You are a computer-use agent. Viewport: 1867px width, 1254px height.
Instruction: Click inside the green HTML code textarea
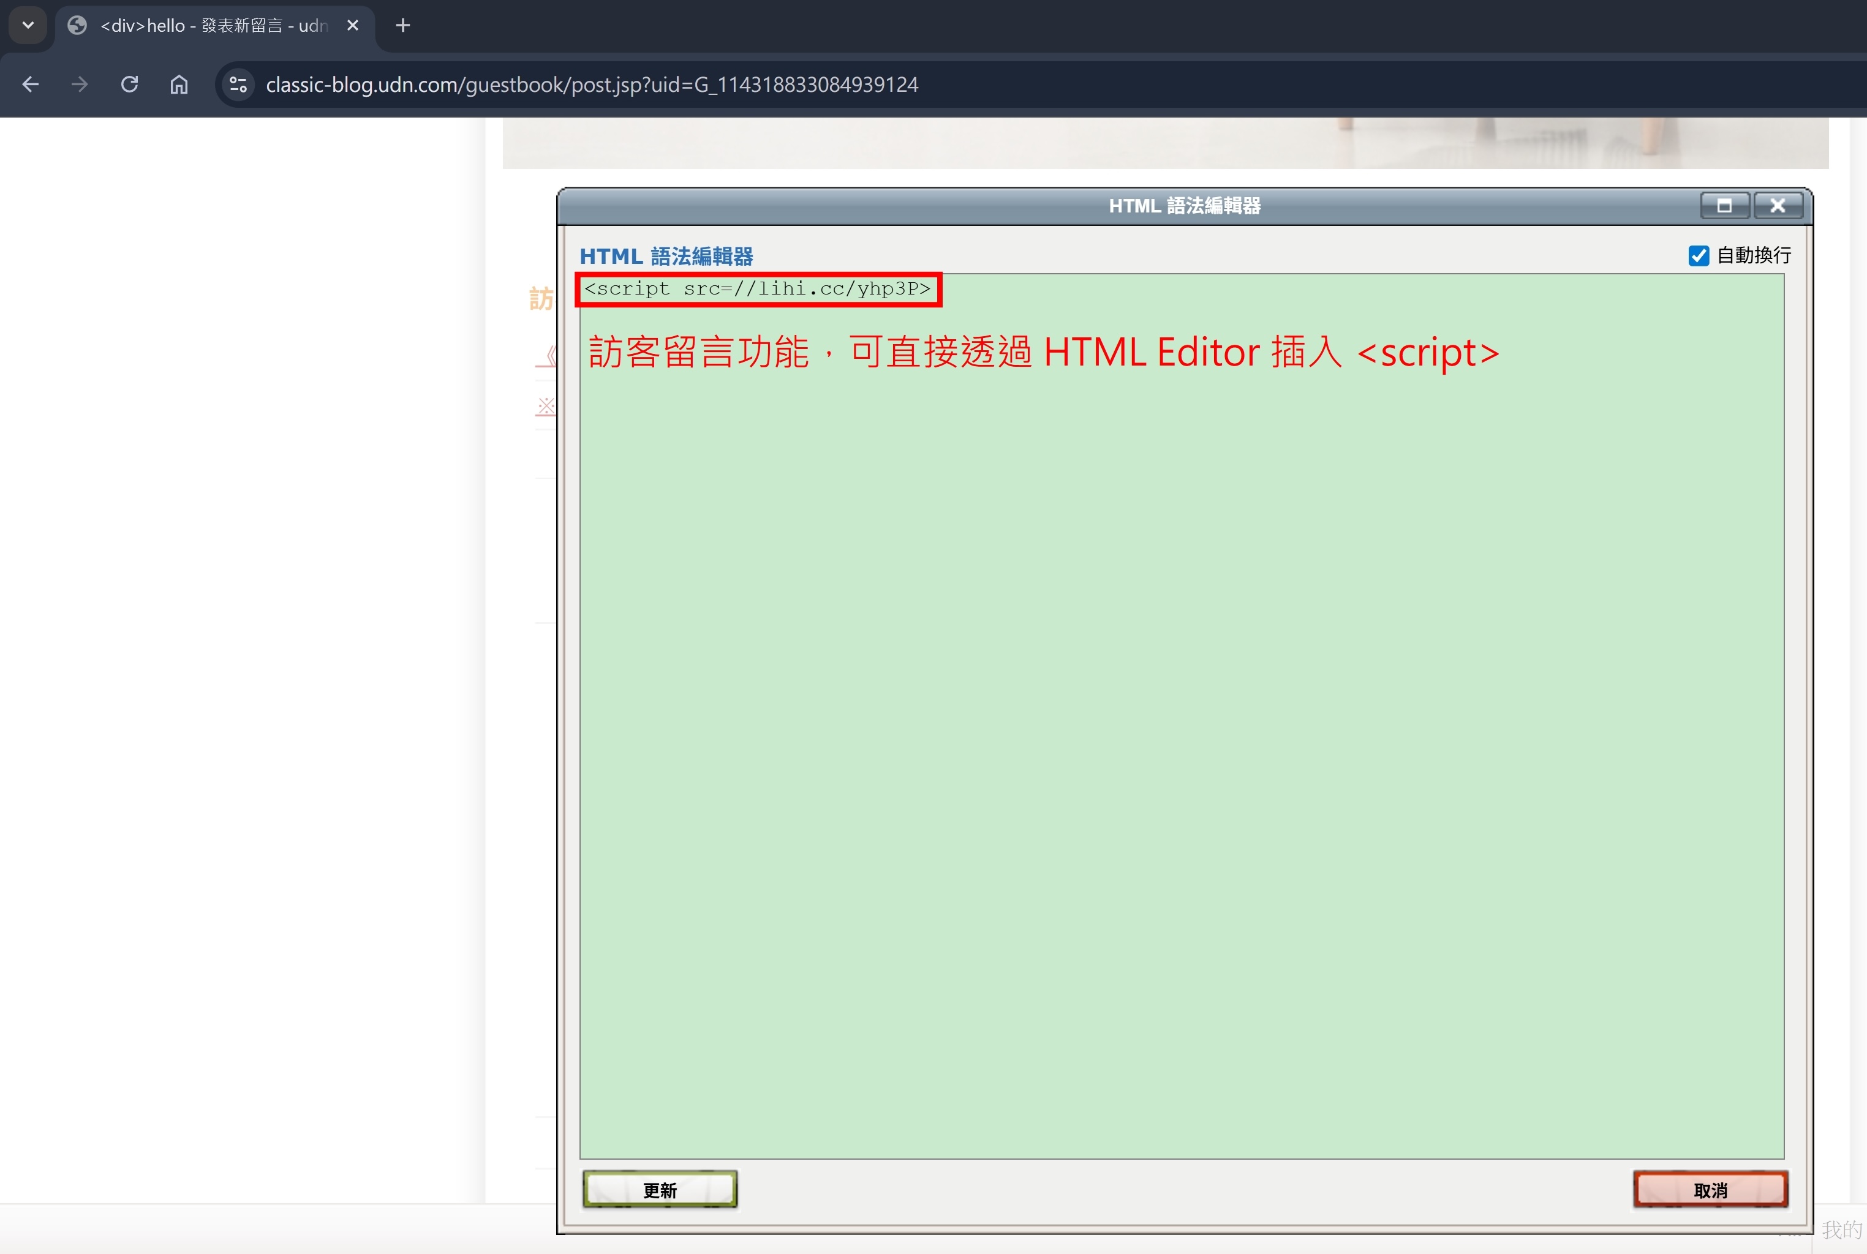point(1182,716)
